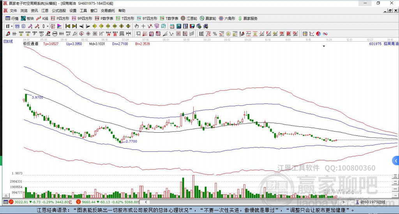Open the calendar icon in toolbar
399x214 pixels.
click(172, 26)
